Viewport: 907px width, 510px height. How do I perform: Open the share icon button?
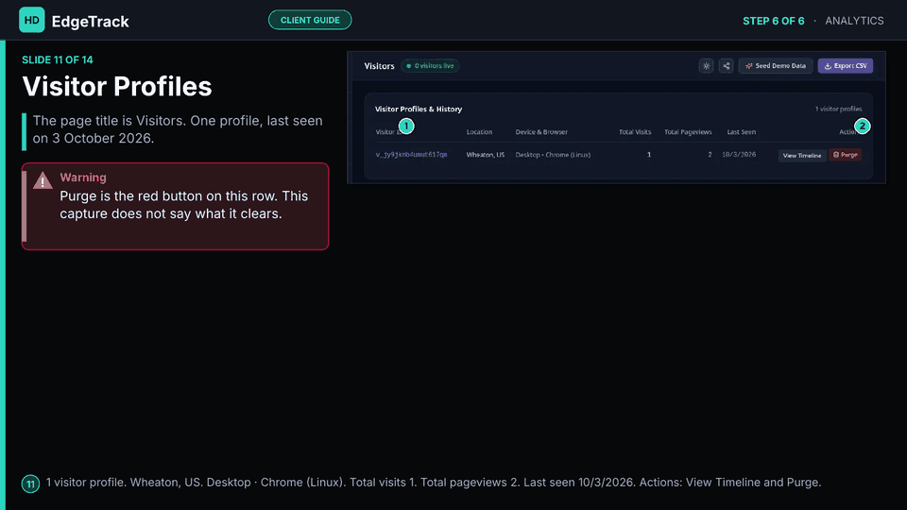726,66
